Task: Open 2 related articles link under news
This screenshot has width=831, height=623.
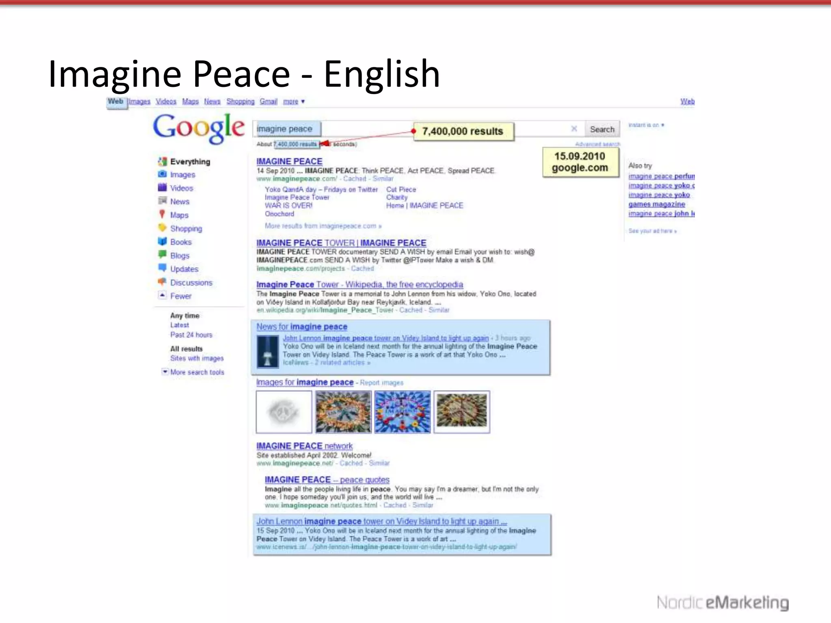Action: coord(342,363)
